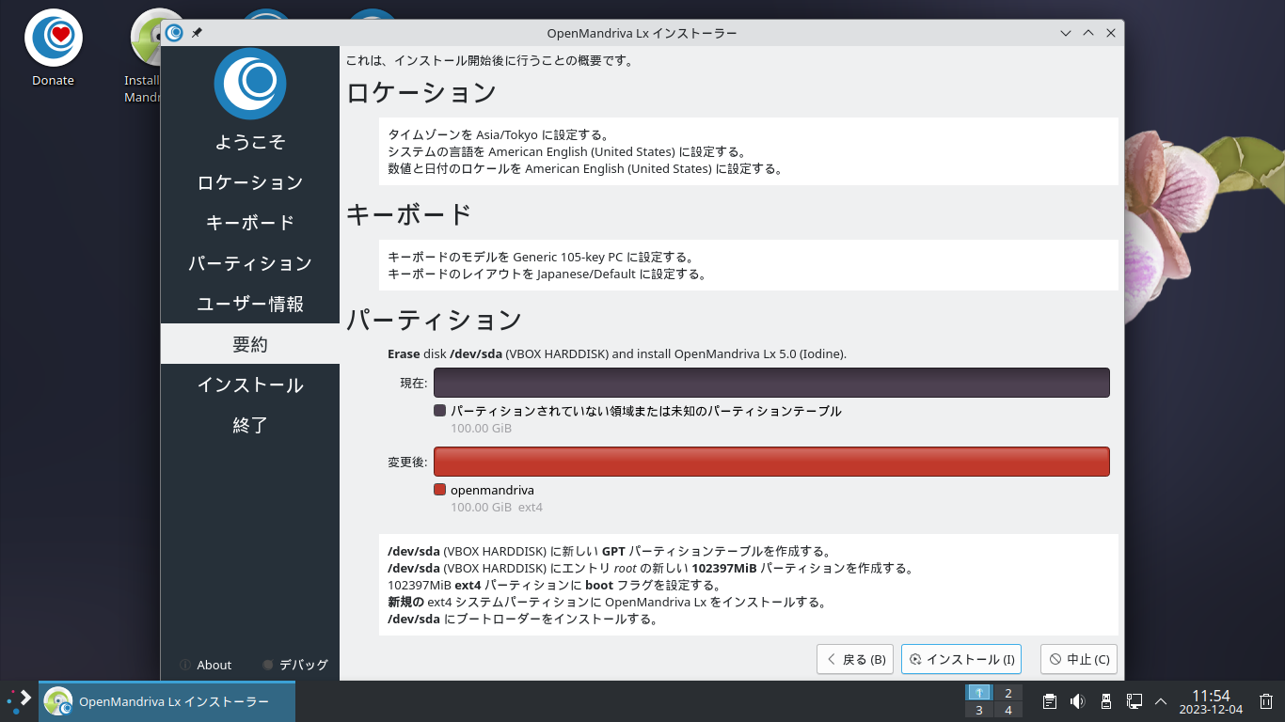Click the パーティション section heading in the summary

click(x=435, y=320)
